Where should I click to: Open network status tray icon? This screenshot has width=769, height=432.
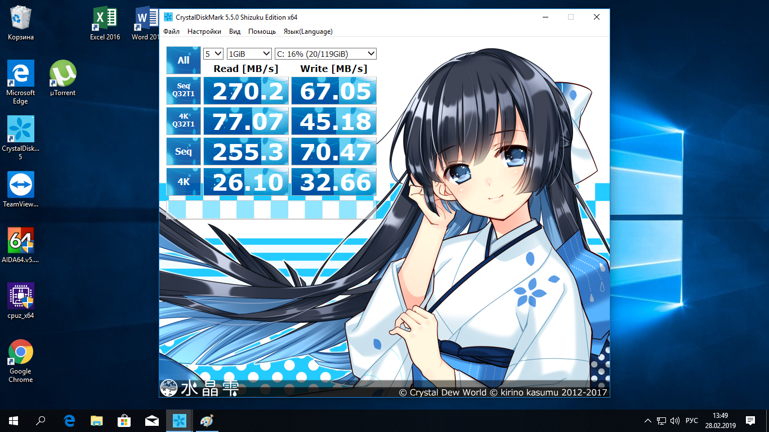[x=662, y=421]
